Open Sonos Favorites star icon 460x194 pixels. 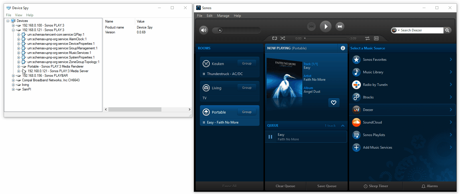356,60
